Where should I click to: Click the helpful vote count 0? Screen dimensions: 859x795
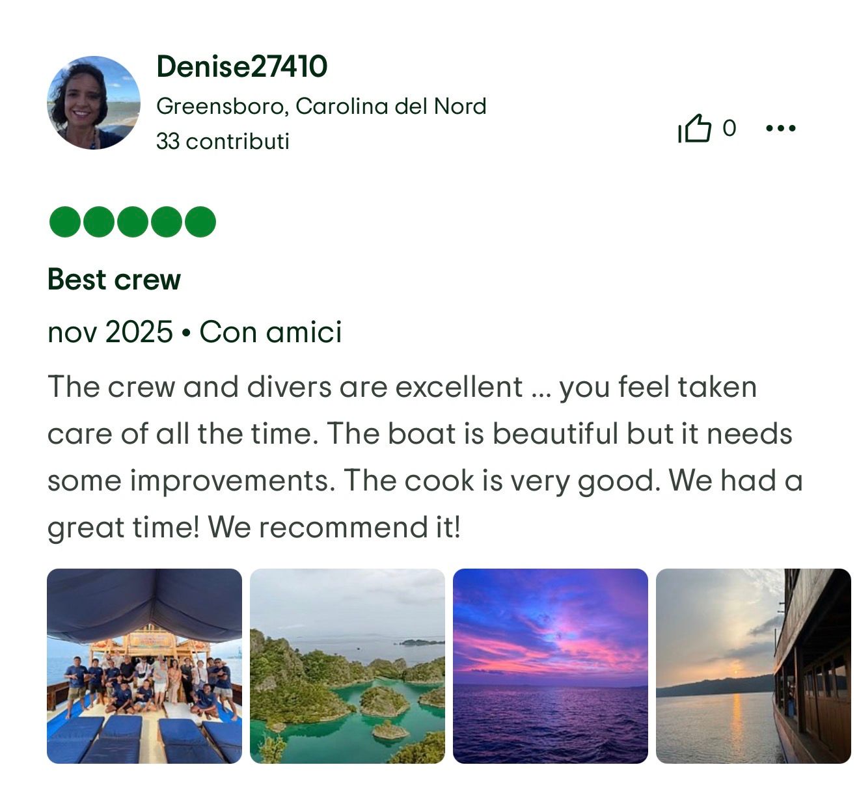pos(729,128)
